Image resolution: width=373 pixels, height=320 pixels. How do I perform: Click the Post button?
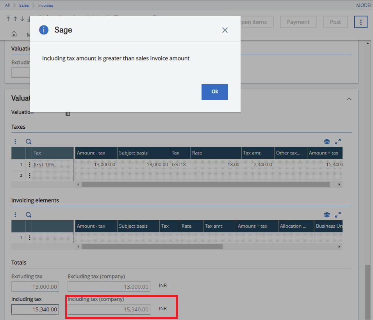tap(335, 22)
